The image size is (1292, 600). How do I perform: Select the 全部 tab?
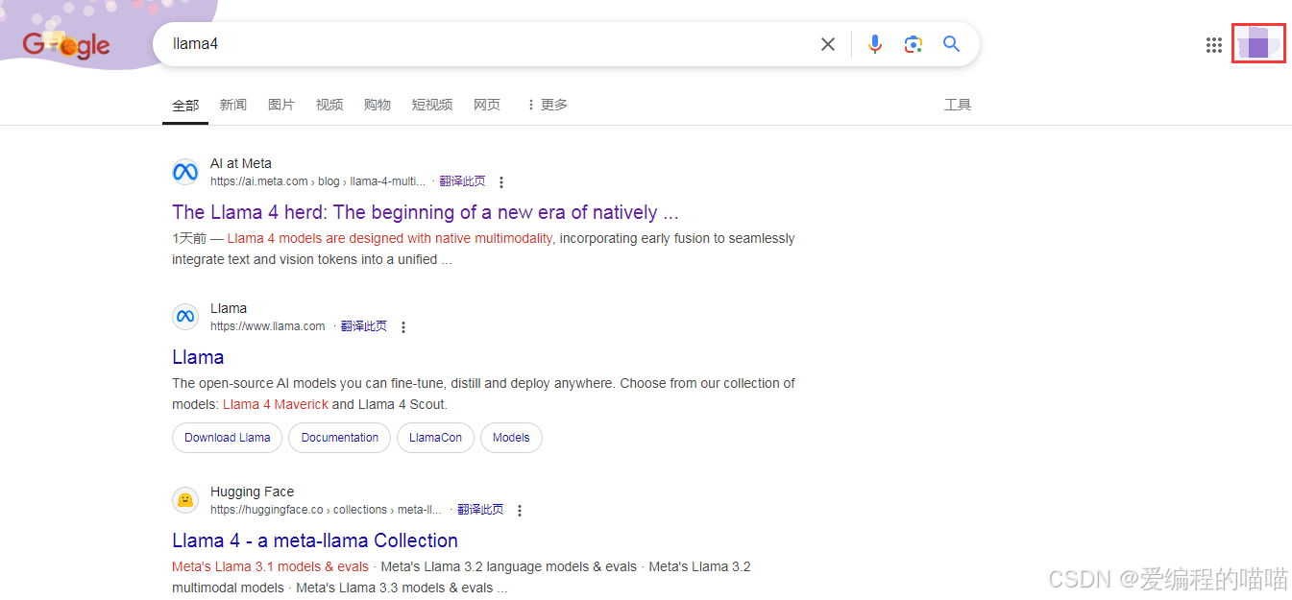[x=185, y=105]
